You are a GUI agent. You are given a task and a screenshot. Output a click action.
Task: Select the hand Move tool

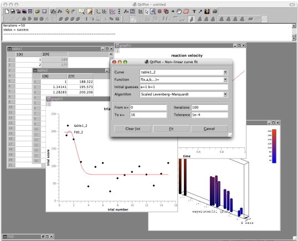(x=179, y=12)
